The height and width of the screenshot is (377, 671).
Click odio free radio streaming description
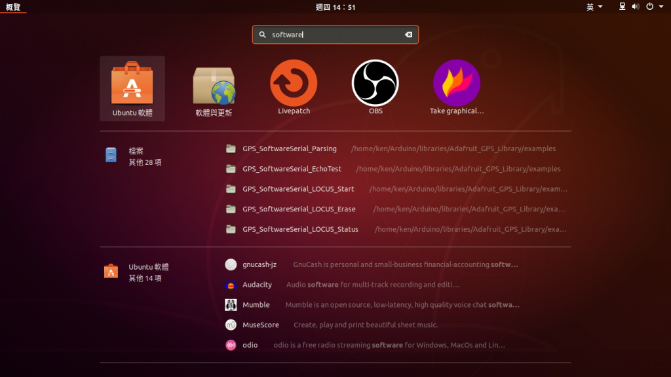[x=389, y=345]
